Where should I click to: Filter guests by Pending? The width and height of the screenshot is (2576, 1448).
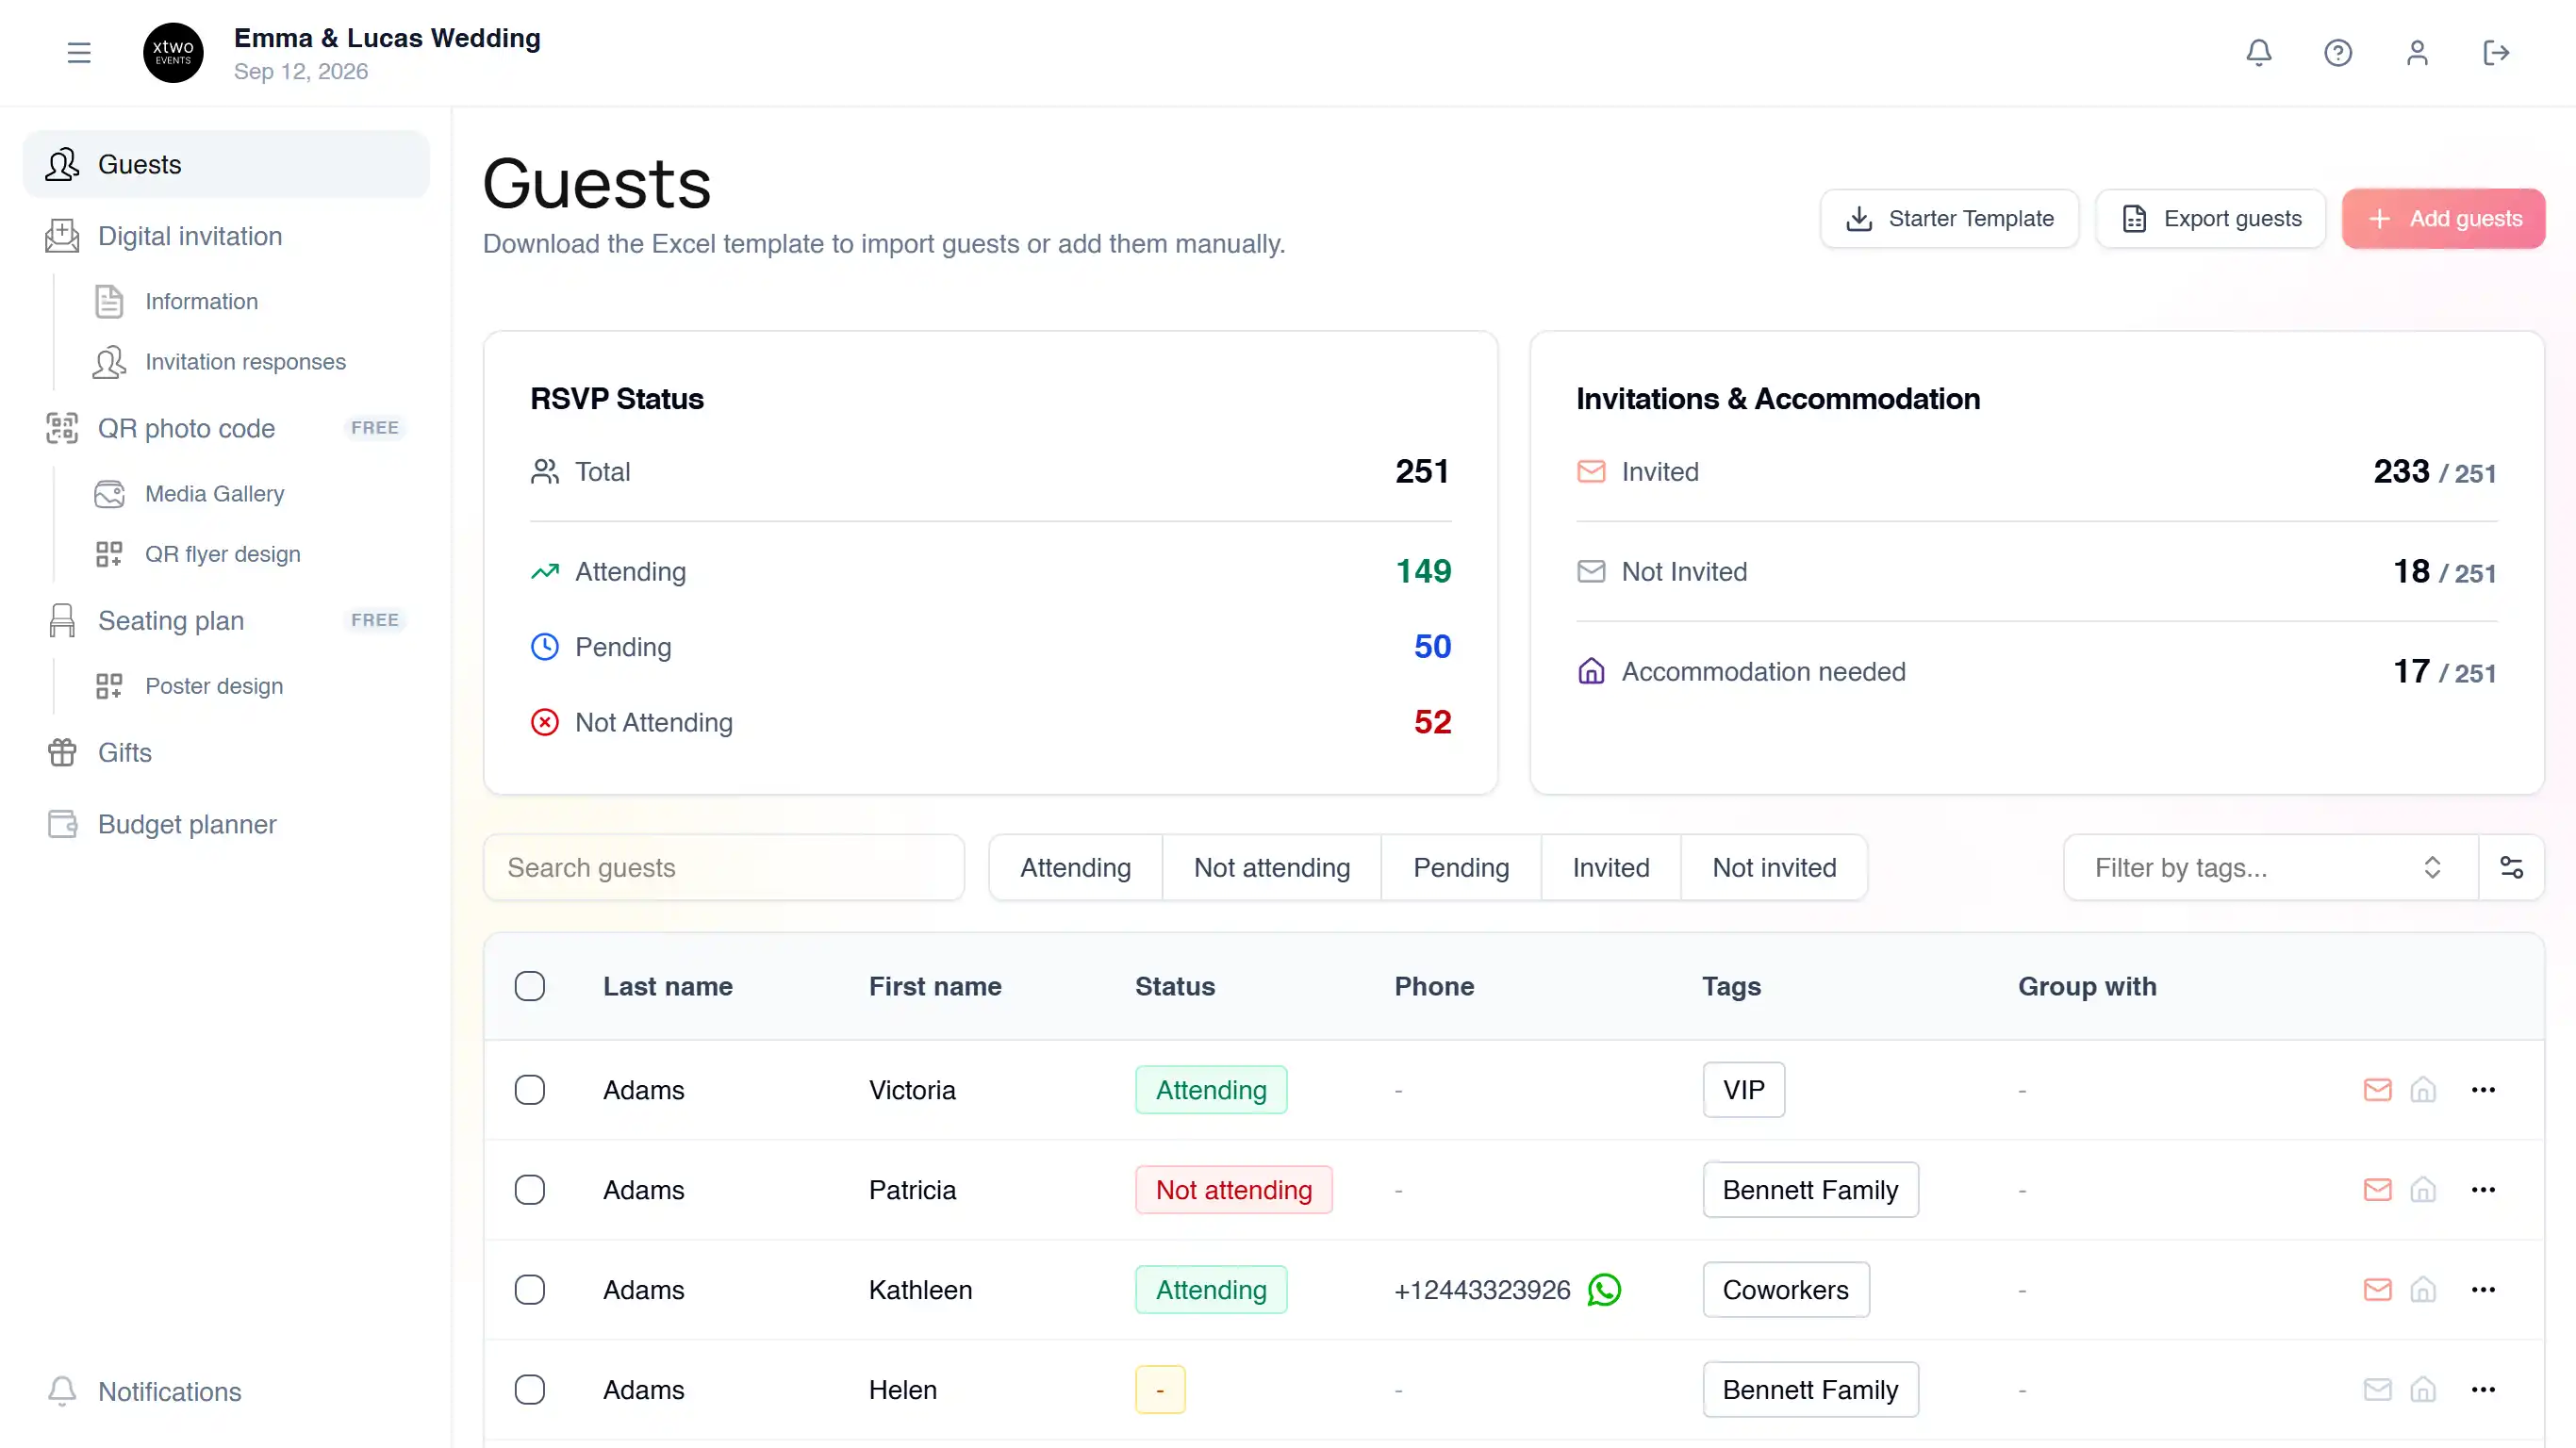coord(1460,867)
